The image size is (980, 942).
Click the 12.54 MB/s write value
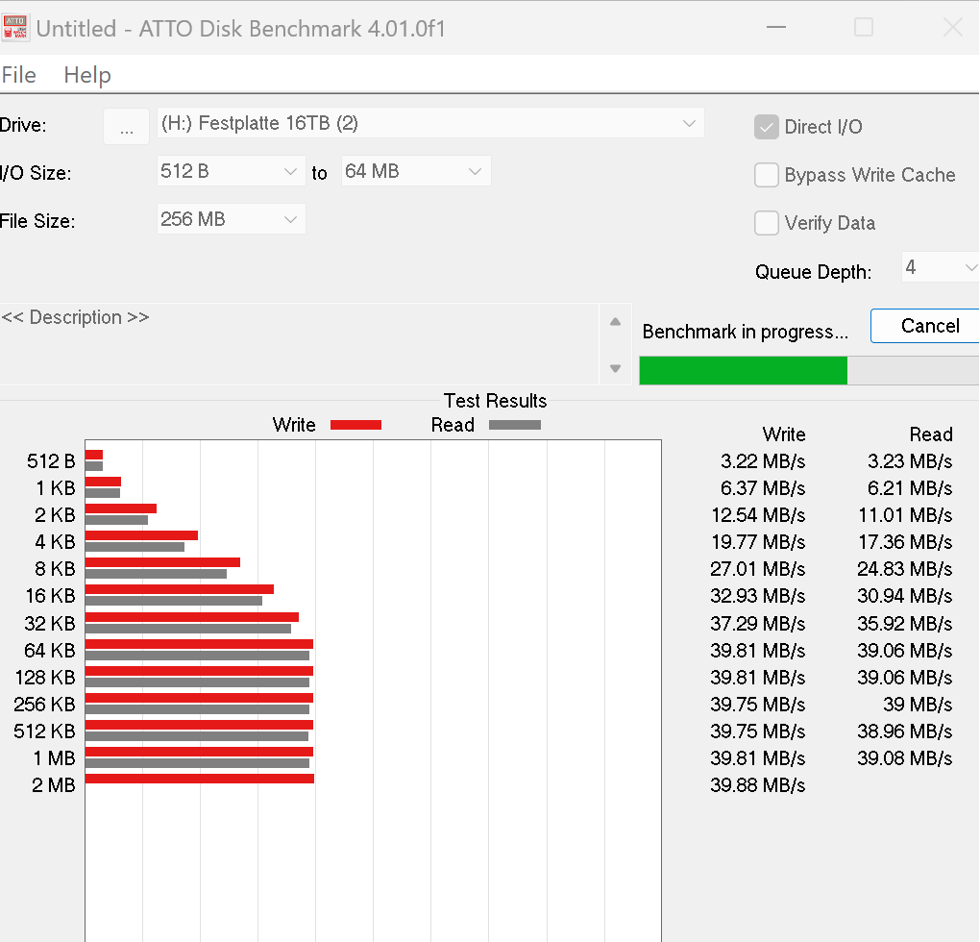click(x=758, y=515)
